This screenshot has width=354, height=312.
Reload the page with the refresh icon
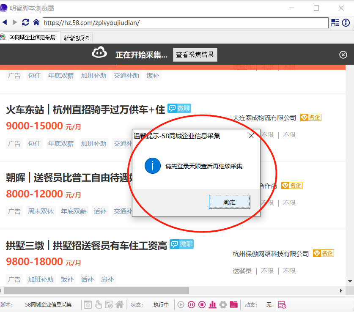pyautogui.click(x=25, y=22)
